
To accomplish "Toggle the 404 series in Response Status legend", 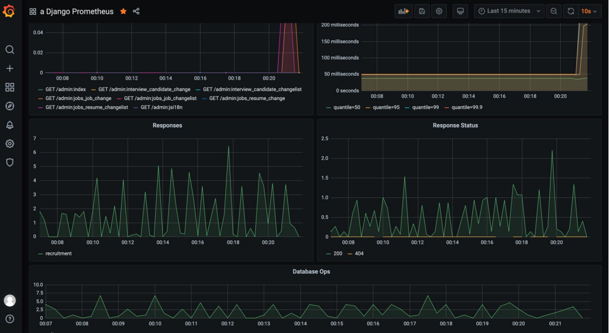I will coord(358,253).
